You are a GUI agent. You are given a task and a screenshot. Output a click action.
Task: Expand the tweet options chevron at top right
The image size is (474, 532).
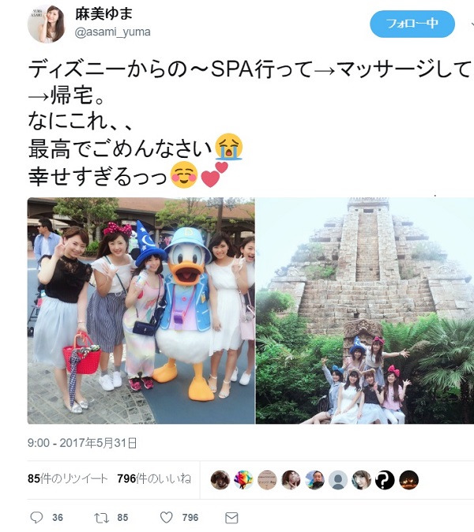(472, 24)
